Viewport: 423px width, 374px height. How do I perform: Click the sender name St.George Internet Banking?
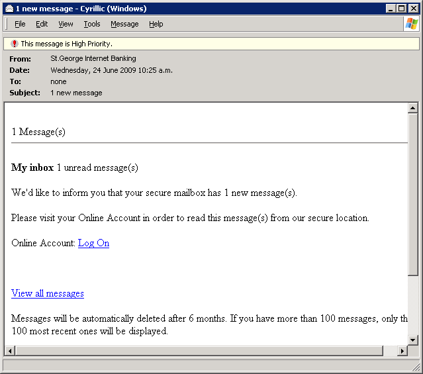pos(93,58)
